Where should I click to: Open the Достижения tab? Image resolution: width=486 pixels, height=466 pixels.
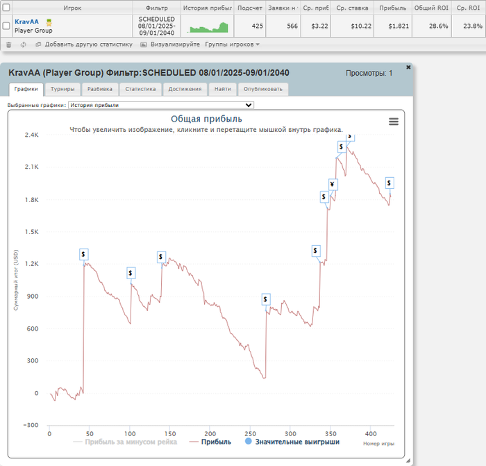[x=185, y=90]
